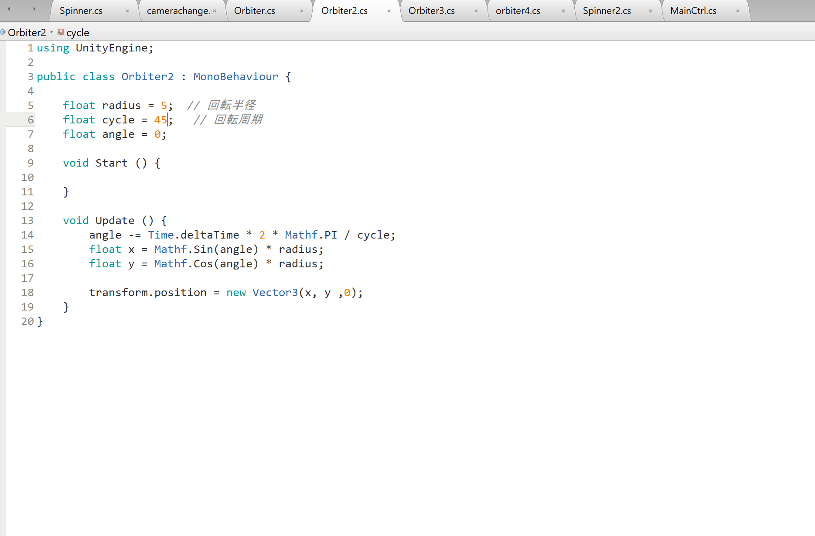Switch to the MainCtrl.cs tab
This screenshot has height=536, width=815.
tap(693, 11)
